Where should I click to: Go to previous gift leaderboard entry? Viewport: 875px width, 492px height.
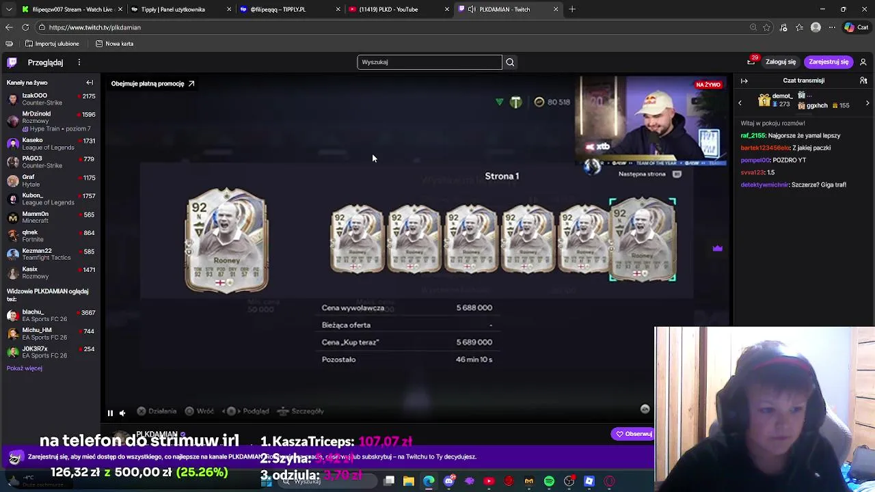point(740,103)
